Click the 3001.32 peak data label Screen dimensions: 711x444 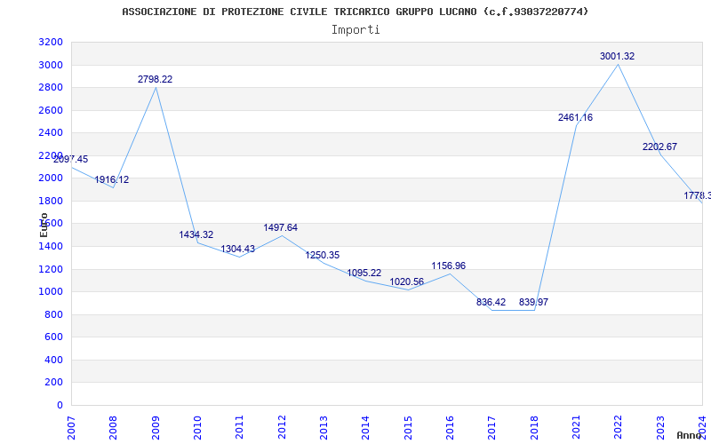pos(617,56)
